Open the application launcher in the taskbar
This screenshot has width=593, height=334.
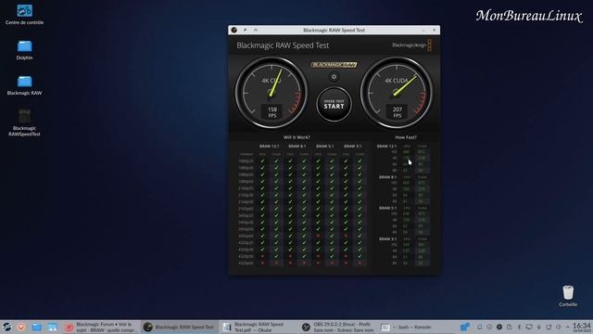click(6, 327)
